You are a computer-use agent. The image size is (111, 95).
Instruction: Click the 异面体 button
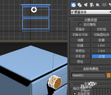80,29
